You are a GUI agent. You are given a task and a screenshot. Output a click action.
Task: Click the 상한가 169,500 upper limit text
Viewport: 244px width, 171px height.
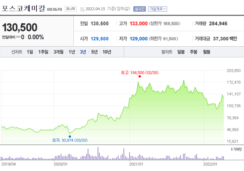point(165,24)
